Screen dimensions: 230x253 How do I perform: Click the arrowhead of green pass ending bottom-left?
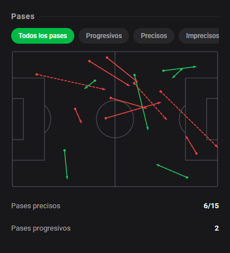click(x=67, y=177)
